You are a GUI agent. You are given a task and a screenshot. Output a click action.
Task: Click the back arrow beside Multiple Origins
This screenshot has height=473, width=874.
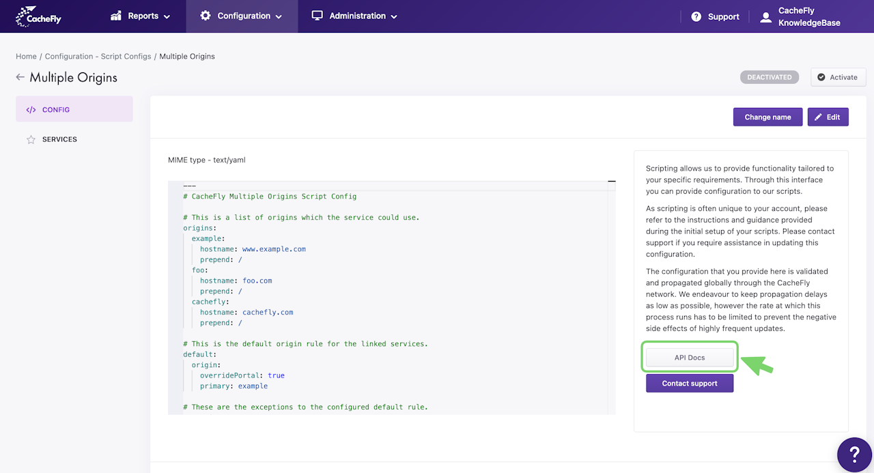[20, 77]
